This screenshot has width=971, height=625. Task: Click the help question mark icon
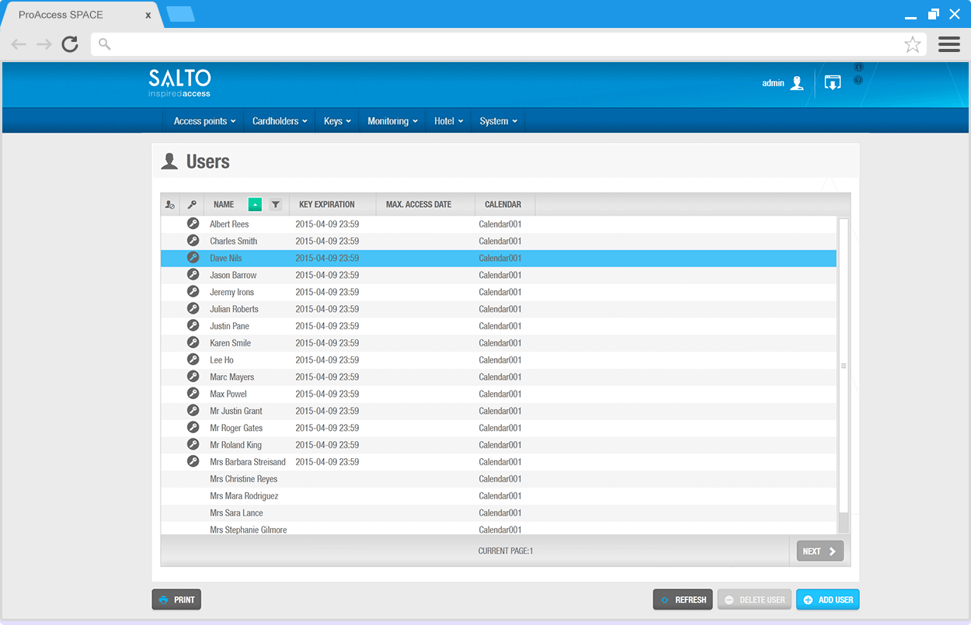(x=858, y=80)
